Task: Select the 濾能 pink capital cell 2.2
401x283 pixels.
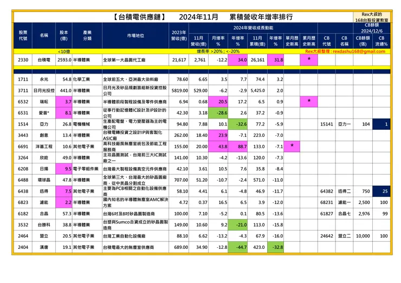Action: coord(64,202)
